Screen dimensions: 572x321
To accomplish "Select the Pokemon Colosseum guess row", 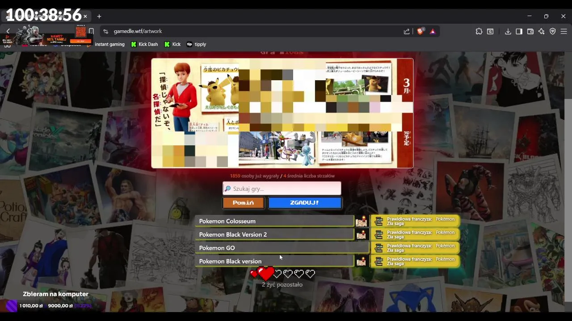I will point(274,221).
